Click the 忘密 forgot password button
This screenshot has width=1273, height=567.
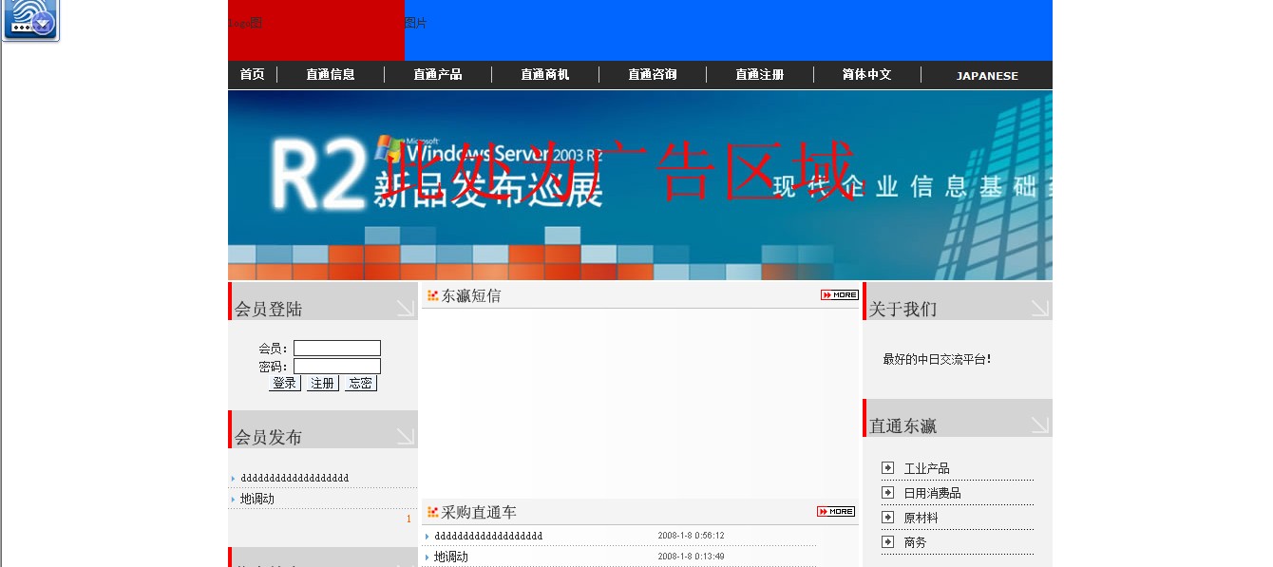click(360, 384)
